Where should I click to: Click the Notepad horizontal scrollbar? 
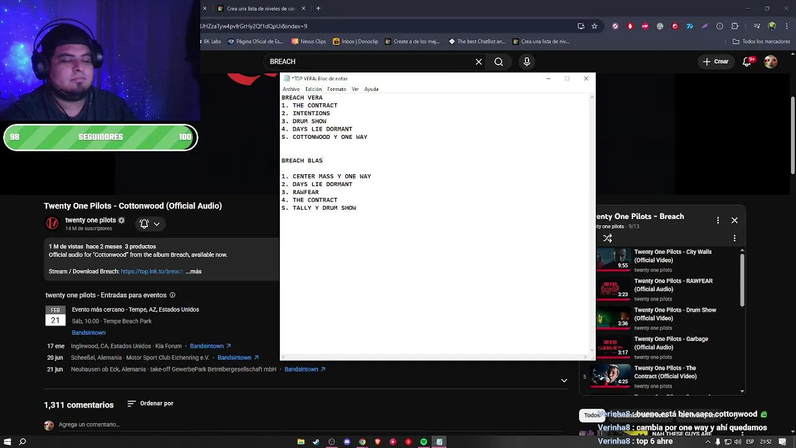(x=435, y=357)
